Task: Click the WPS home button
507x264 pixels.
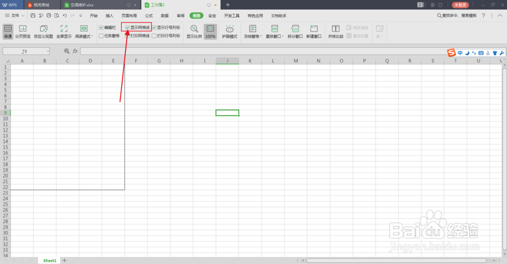Action: coord(12,5)
